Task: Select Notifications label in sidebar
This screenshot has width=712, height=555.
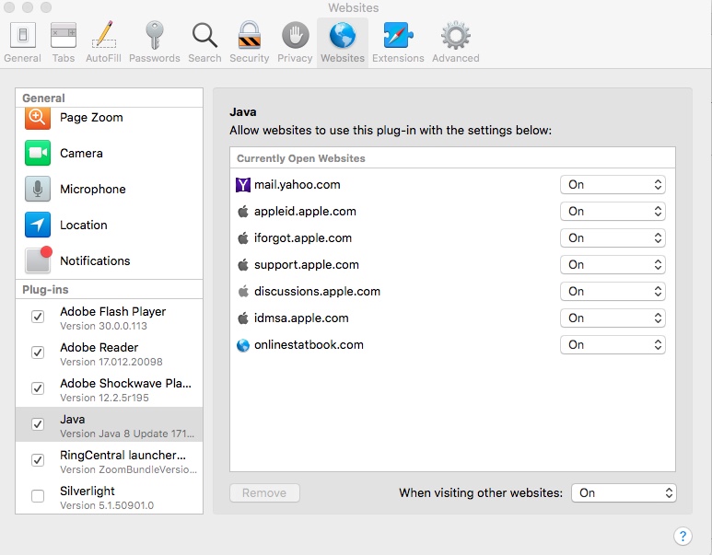Action: 95,261
